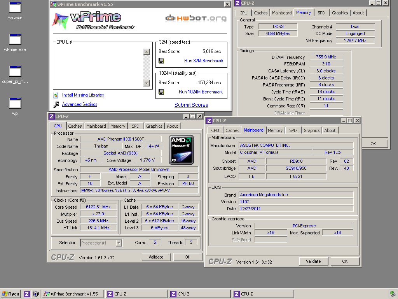Select Caches tab in Mainboard window
Viewport: 398px width, 299px height.
tap(232, 130)
